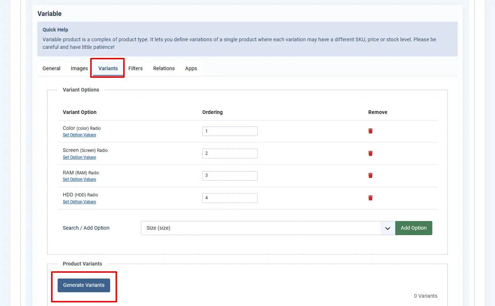Open the Relations tab
495x306 pixels.
click(x=164, y=68)
